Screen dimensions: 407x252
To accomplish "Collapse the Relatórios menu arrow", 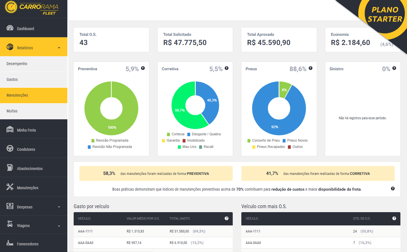I will pos(59,48).
